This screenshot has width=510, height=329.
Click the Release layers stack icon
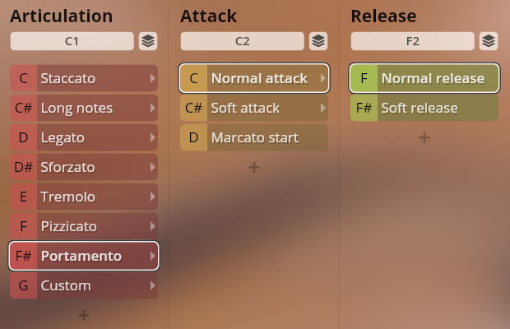488,41
